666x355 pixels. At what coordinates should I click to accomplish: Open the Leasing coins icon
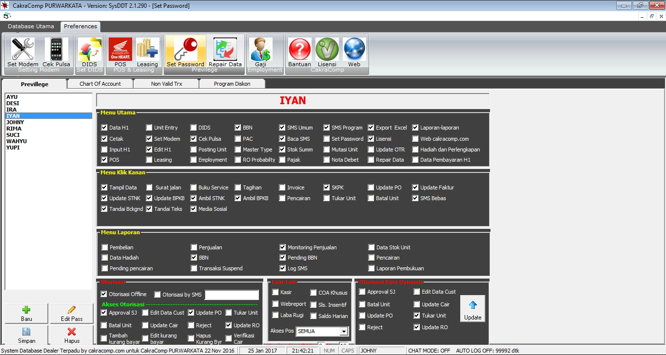click(x=147, y=52)
